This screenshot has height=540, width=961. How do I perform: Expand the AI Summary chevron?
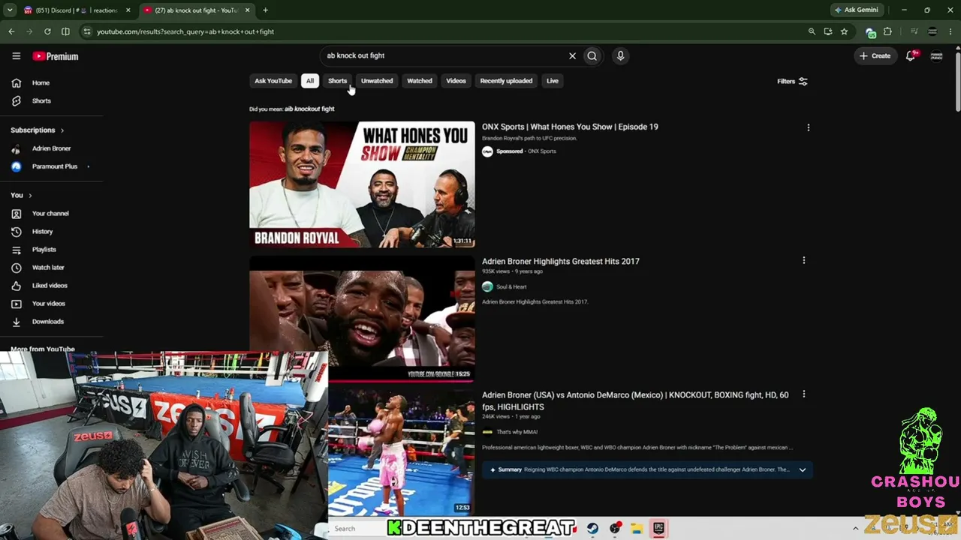coord(802,469)
